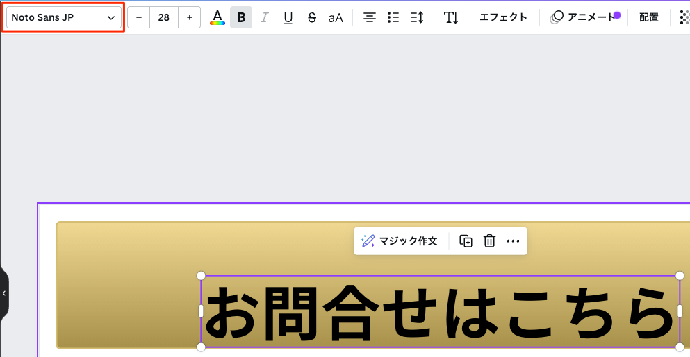Select the お問合せはこちら text

click(x=440, y=312)
